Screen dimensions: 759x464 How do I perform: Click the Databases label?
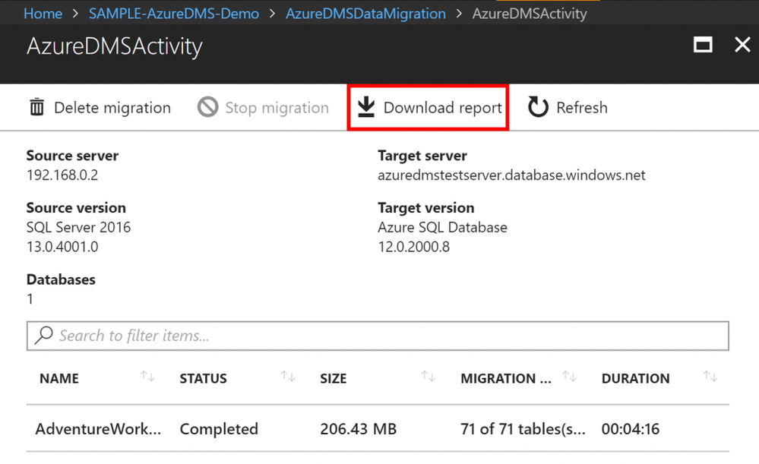click(61, 279)
